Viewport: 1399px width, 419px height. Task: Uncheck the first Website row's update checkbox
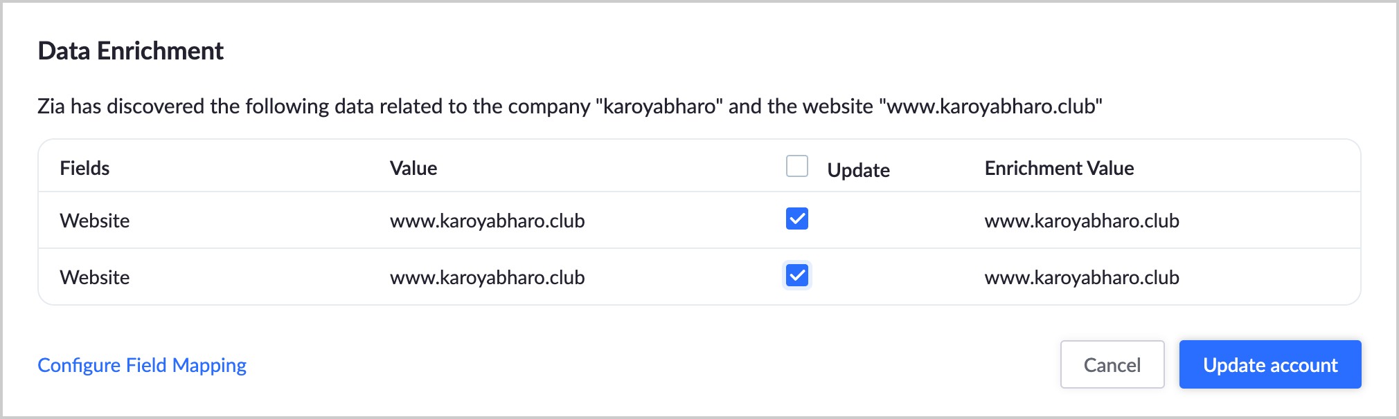(796, 219)
